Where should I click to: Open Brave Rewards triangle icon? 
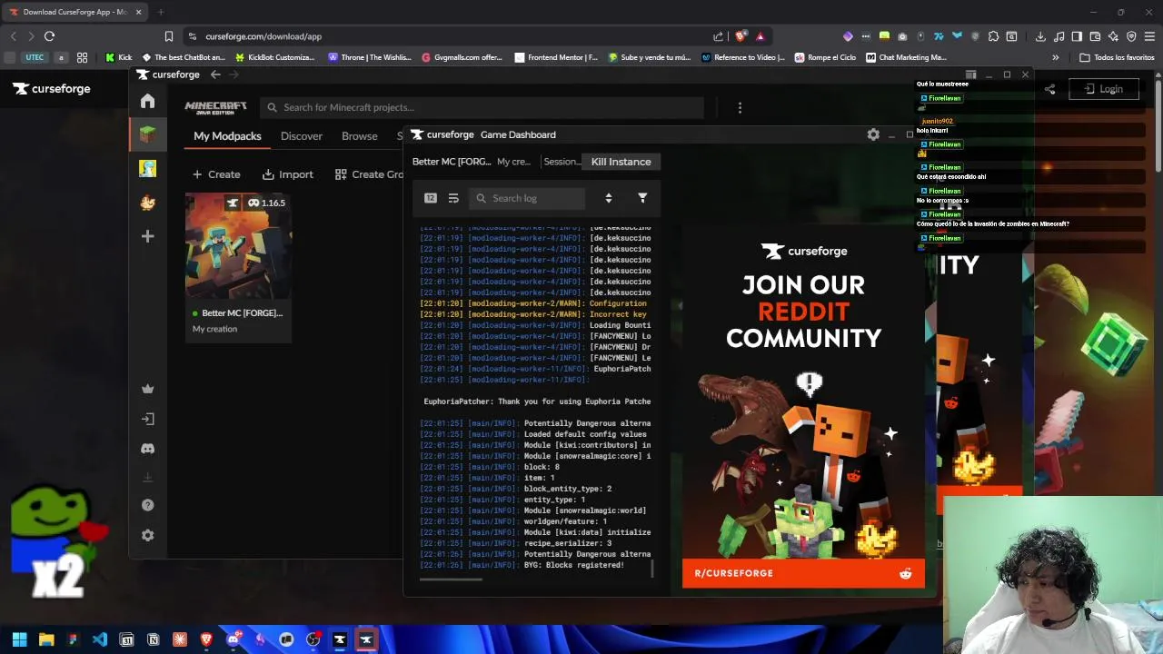coord(760,36)
